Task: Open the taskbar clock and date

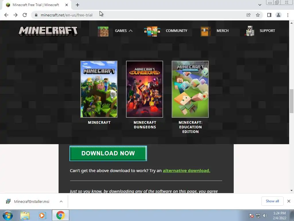Action: pyautogui.click(x=279, y=216)
